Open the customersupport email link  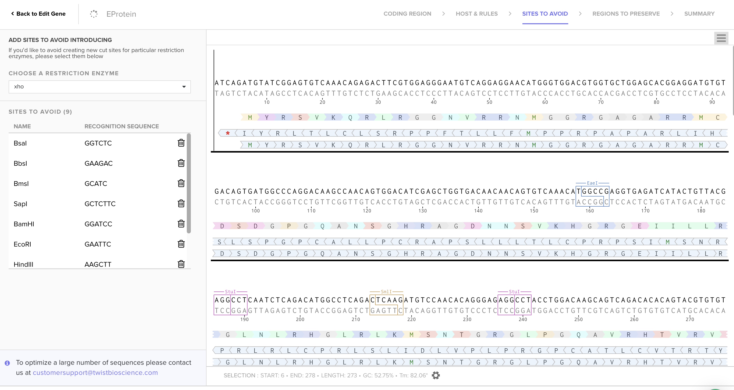coord(95,373)
